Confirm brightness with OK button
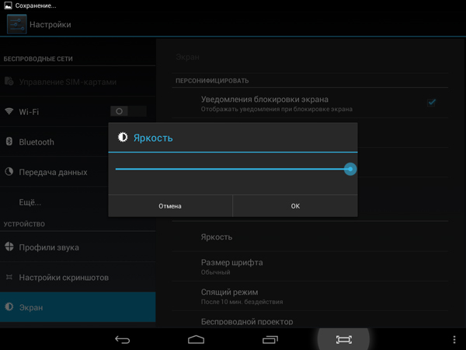 pyautogui.click(x=295, y=206)
